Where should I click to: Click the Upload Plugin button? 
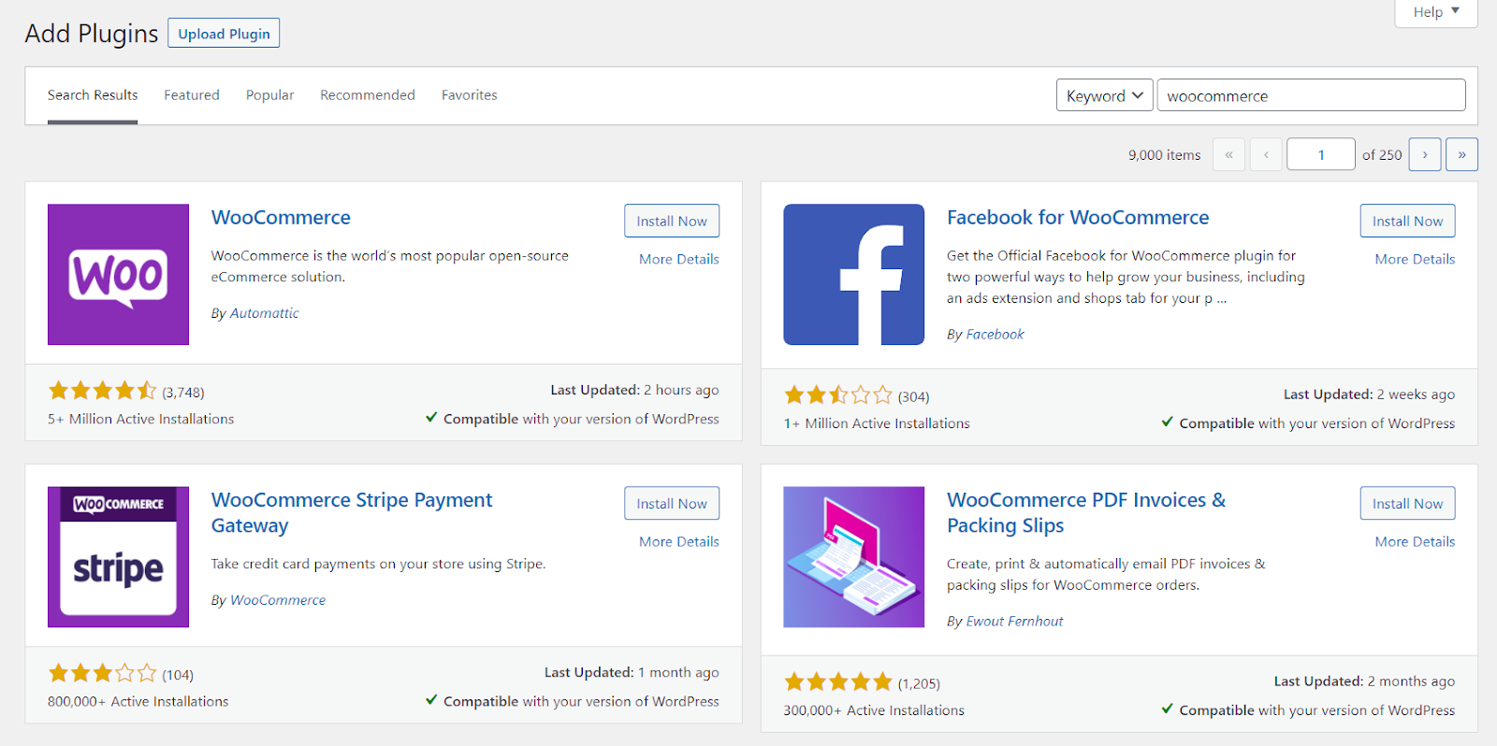click(x=224, y=34)
